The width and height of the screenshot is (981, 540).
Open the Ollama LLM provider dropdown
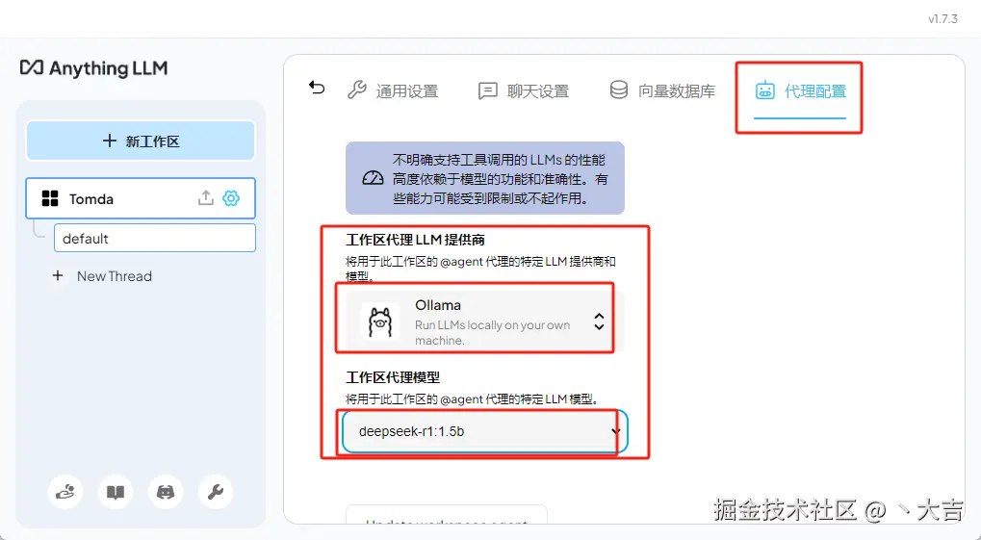(485, 321)
